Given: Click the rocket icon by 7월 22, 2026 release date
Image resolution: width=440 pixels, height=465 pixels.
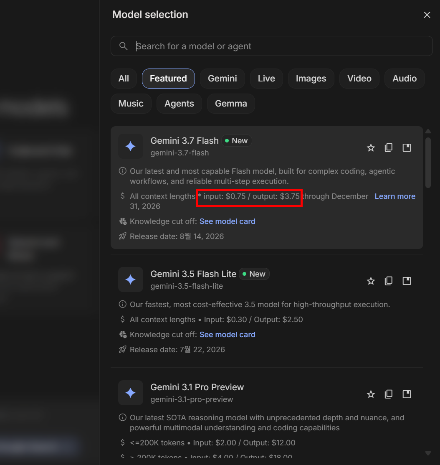Looking at the screenshot, I should 123,349.
